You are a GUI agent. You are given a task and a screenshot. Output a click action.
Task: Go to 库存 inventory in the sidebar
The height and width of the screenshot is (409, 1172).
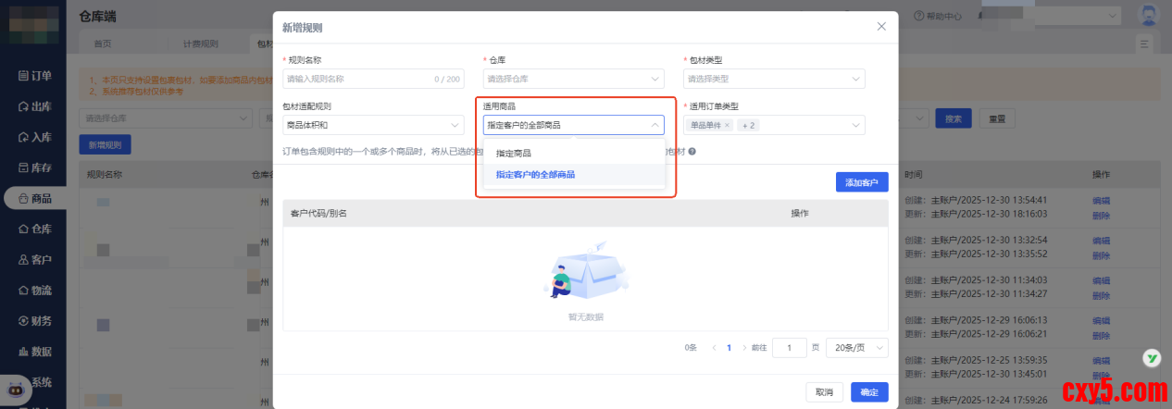pyautogui.click(x=34, y=167)
